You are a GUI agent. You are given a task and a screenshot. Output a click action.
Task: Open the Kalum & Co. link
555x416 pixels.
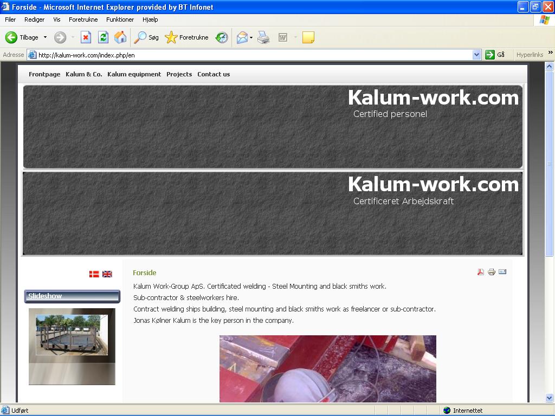(84, 74)
